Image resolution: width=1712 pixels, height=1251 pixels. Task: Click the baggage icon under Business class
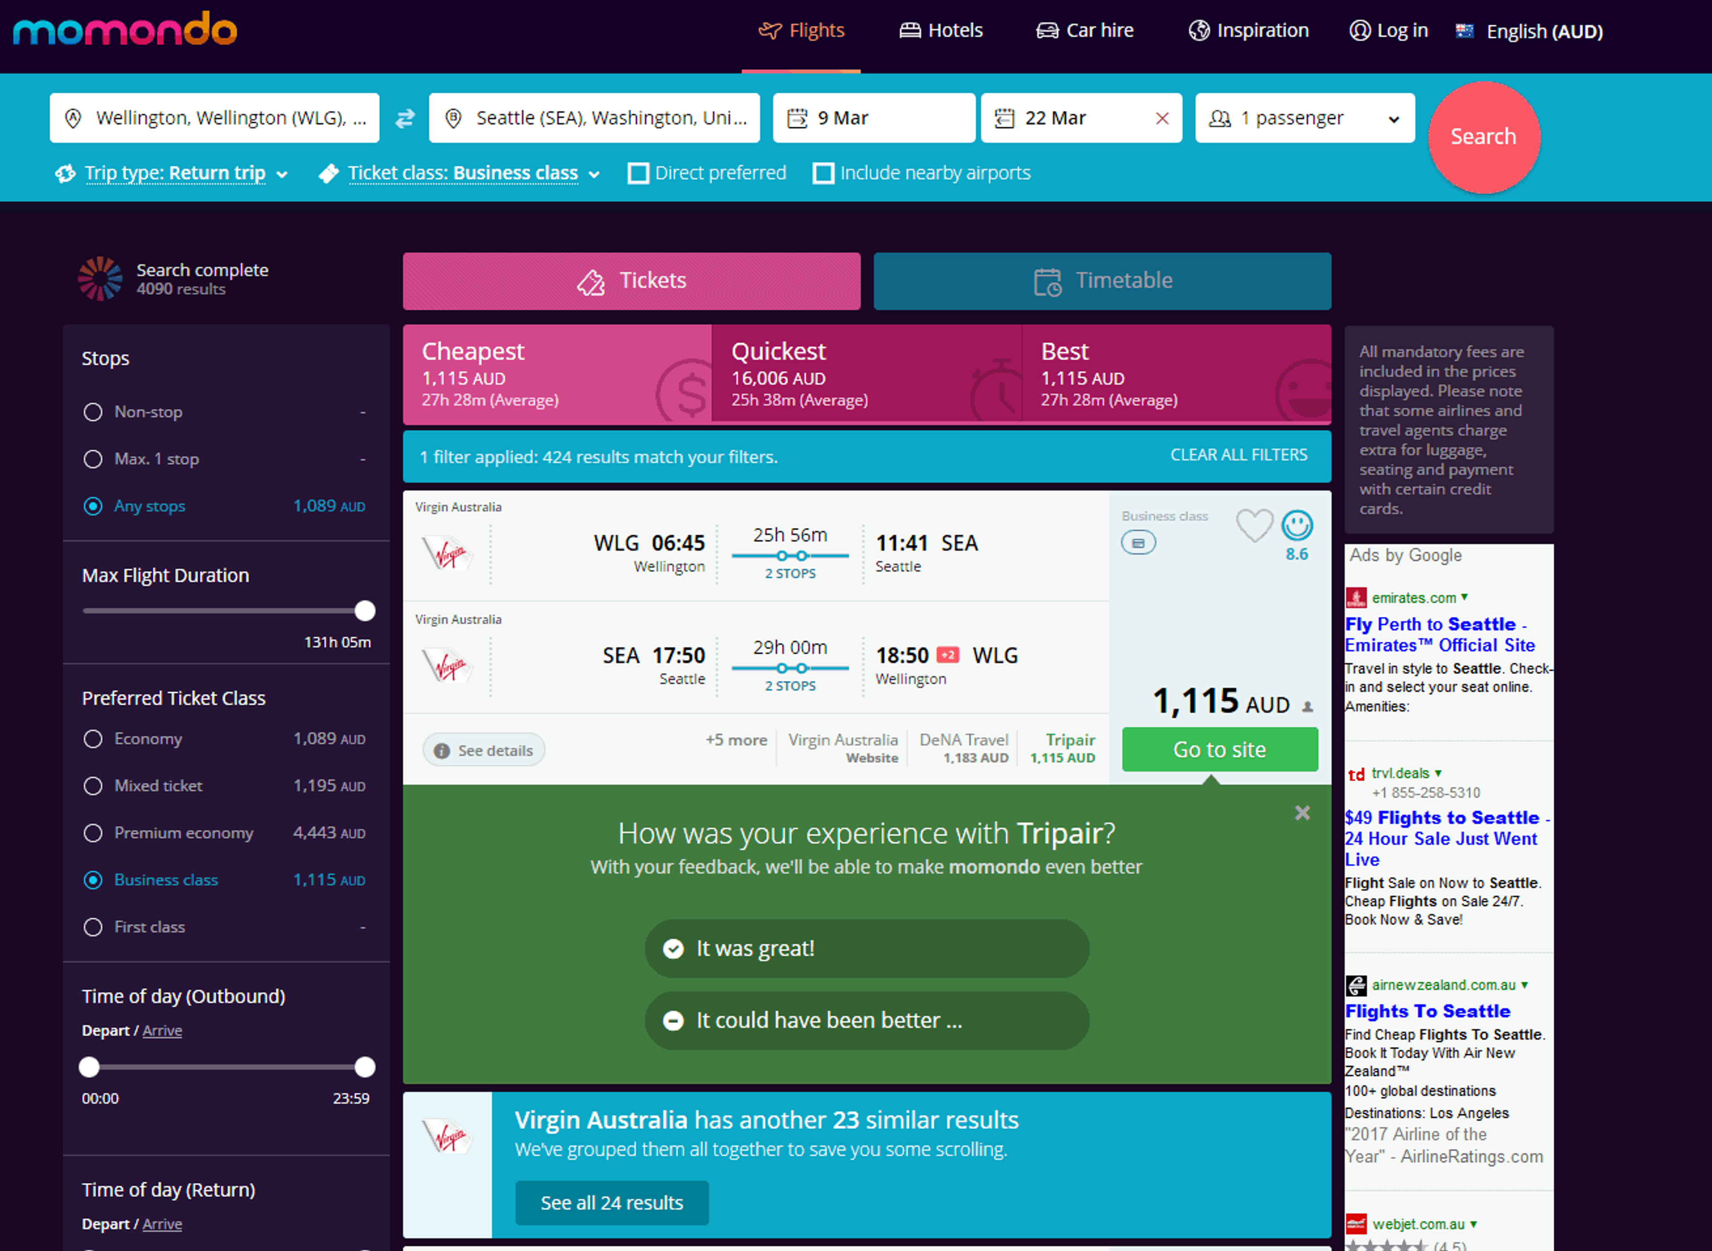pos(1138,543)
